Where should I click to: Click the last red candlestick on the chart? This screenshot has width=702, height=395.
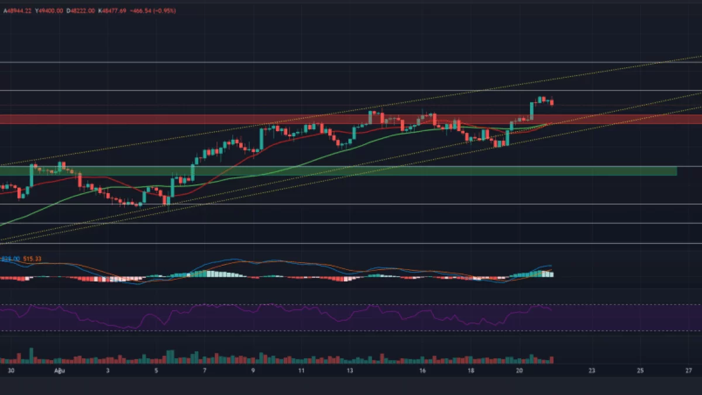[x=552, y=102]
